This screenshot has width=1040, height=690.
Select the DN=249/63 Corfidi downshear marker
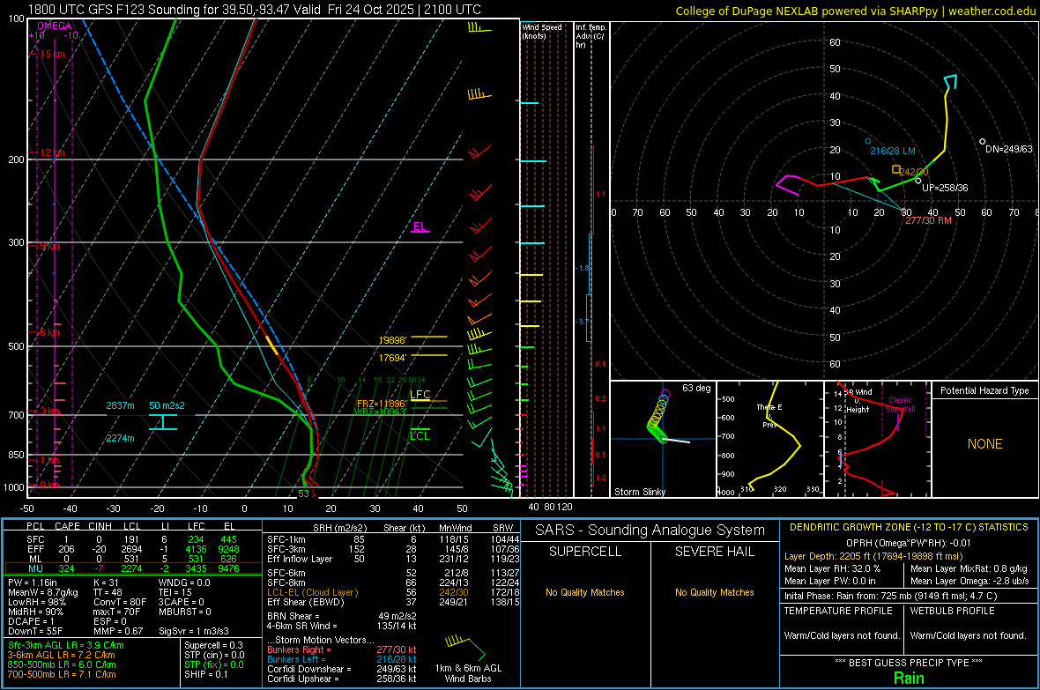coord(983,141)
